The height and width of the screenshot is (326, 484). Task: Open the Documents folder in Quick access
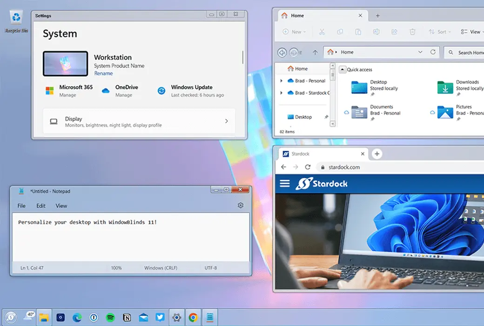376,113
